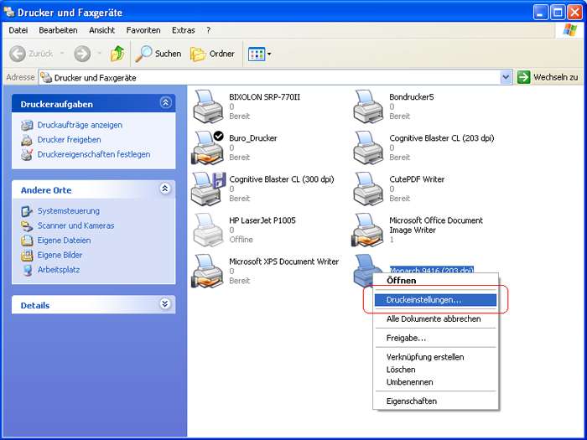Choose Alle Dokumente abbrechen menu entry
This screenshot has height=440, width=587.
coord(436,319)
